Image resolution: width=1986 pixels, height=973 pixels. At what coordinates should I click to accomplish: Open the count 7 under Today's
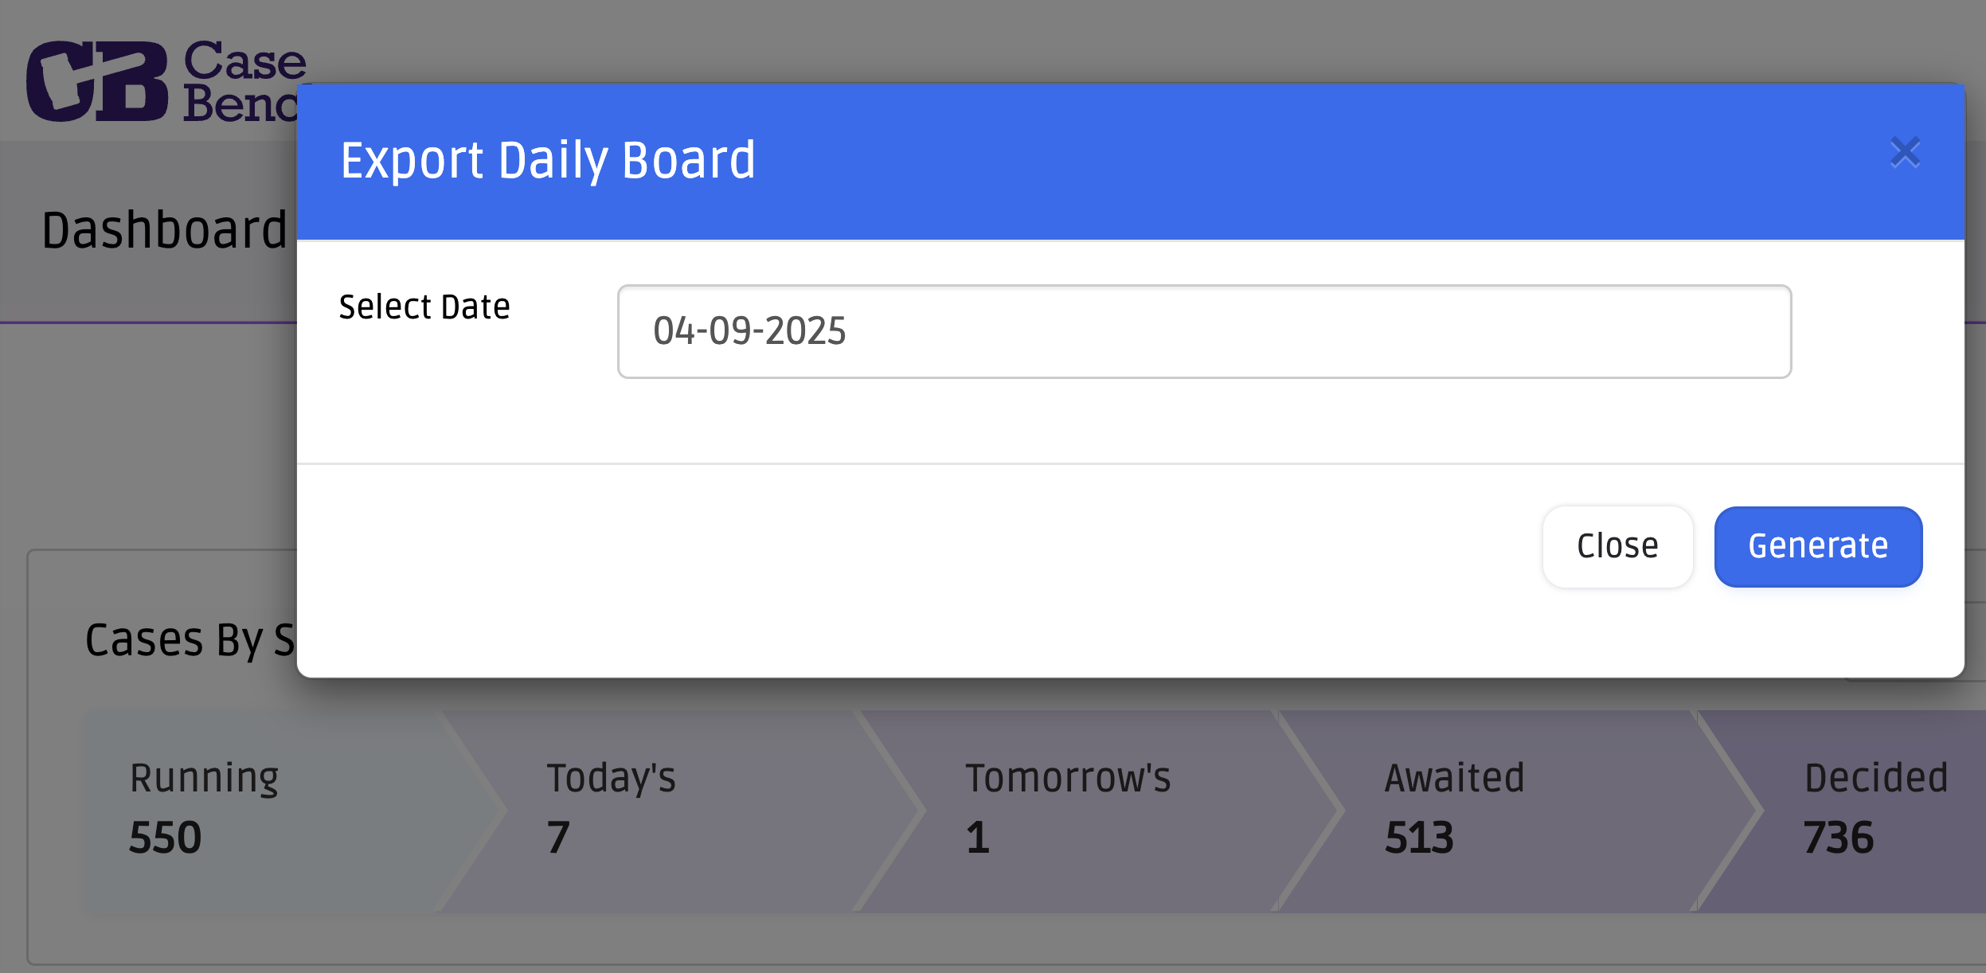tap(558, 838)
